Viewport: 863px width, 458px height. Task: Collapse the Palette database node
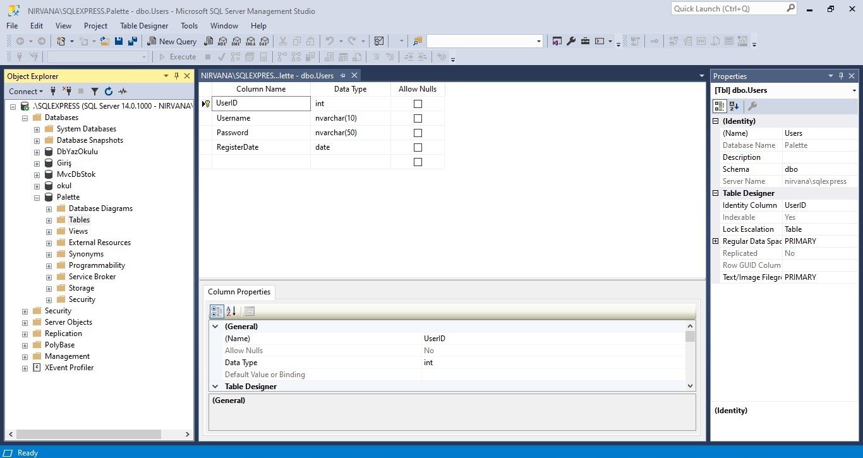(37, 197)
